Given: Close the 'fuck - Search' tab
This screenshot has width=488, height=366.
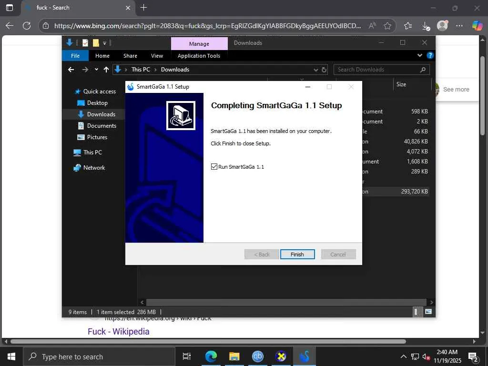Looking at the screenshot, I should click(128, 8).
